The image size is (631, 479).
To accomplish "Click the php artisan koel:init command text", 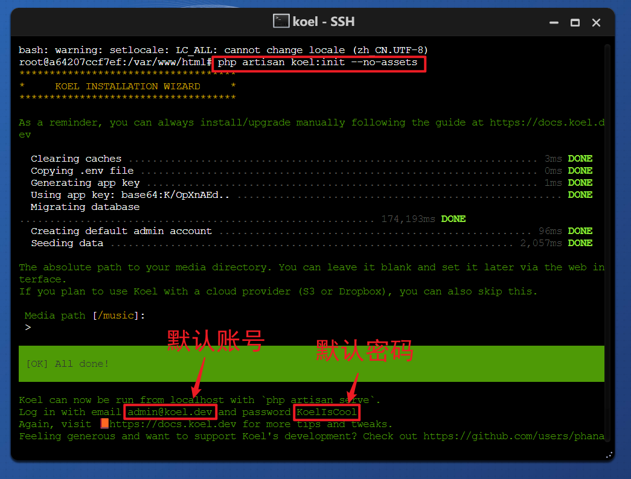I will [318, 62].
